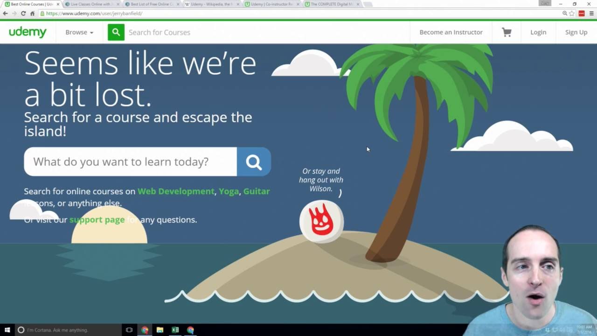Click the second Chrome taskbar icon
This screenshot has width=597, height=336.
point(190,330)
